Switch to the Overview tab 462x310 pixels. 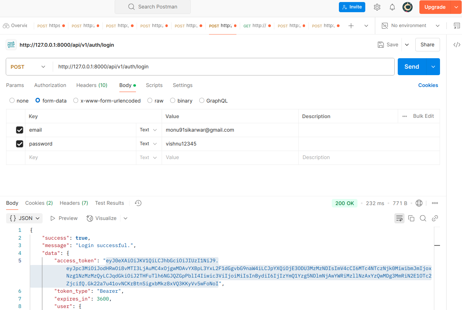[15, 26]
